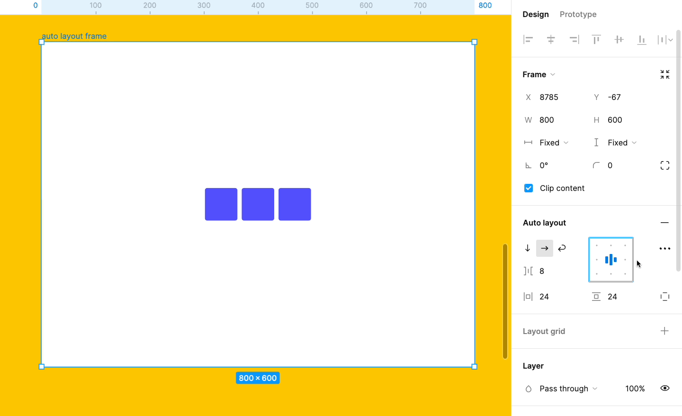Select the right blue square
The image size is (682, 416).
(295, 204)
